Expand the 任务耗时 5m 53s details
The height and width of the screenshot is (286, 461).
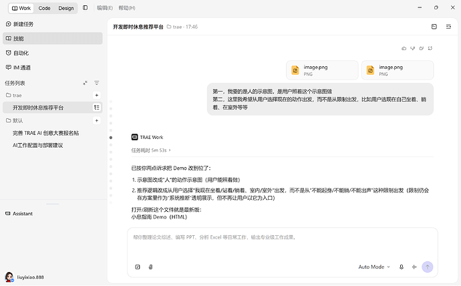(151, 150)
